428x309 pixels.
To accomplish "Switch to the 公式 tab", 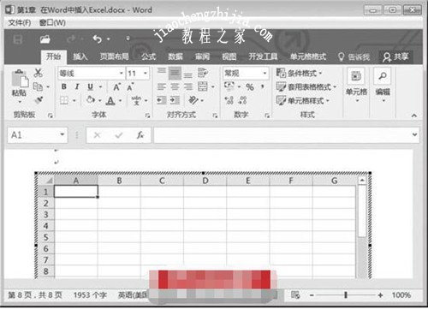I will (149, 56).
